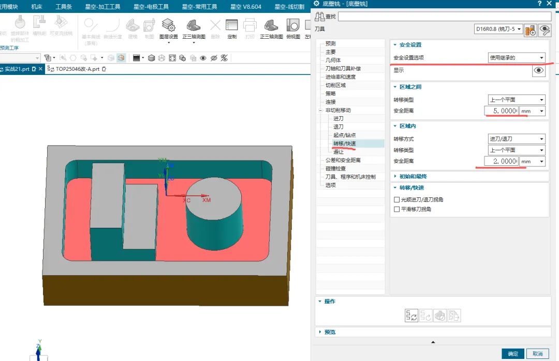Click the highlighted orange cube toolbar icon

coord(121,58)
